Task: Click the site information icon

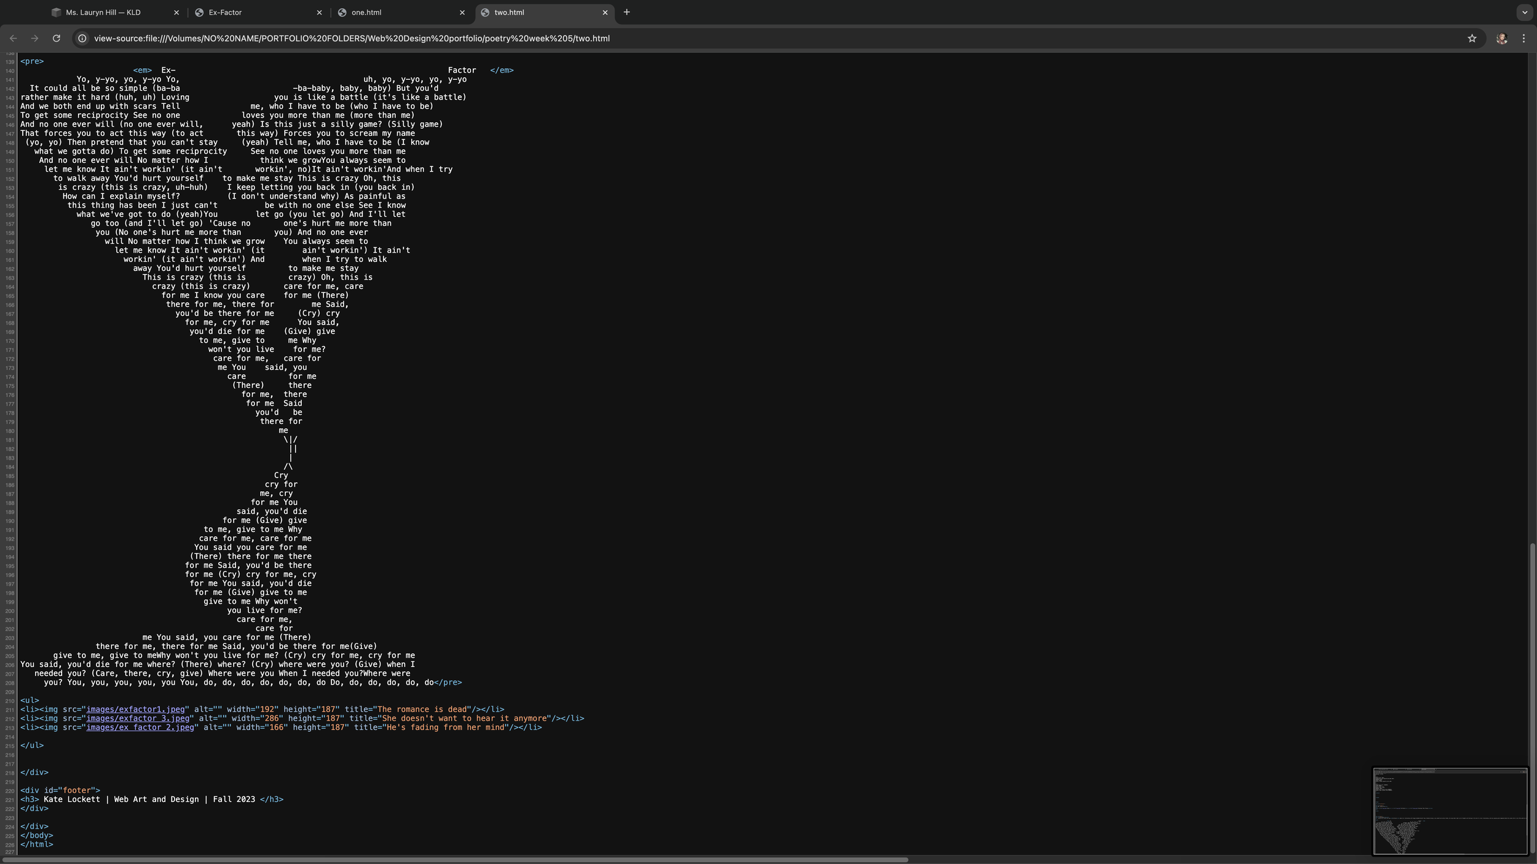Action: (82, 38)
